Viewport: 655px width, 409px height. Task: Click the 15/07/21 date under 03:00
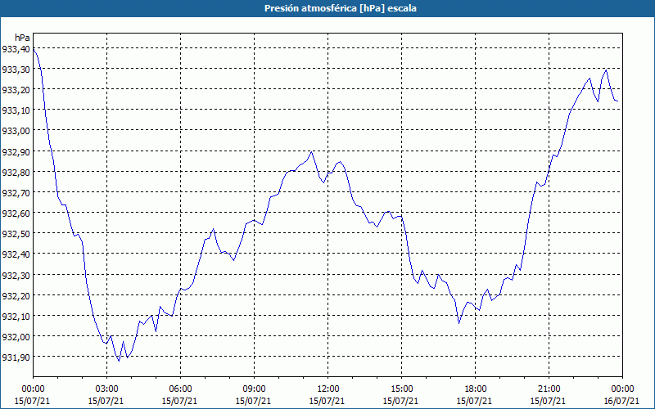coord(106,401)
